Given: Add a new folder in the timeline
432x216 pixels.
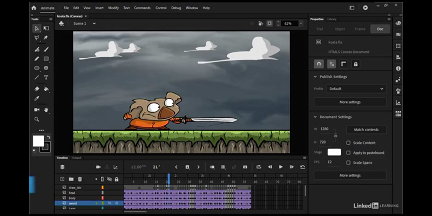Looking at the screenshot, I should click(71, 179).
